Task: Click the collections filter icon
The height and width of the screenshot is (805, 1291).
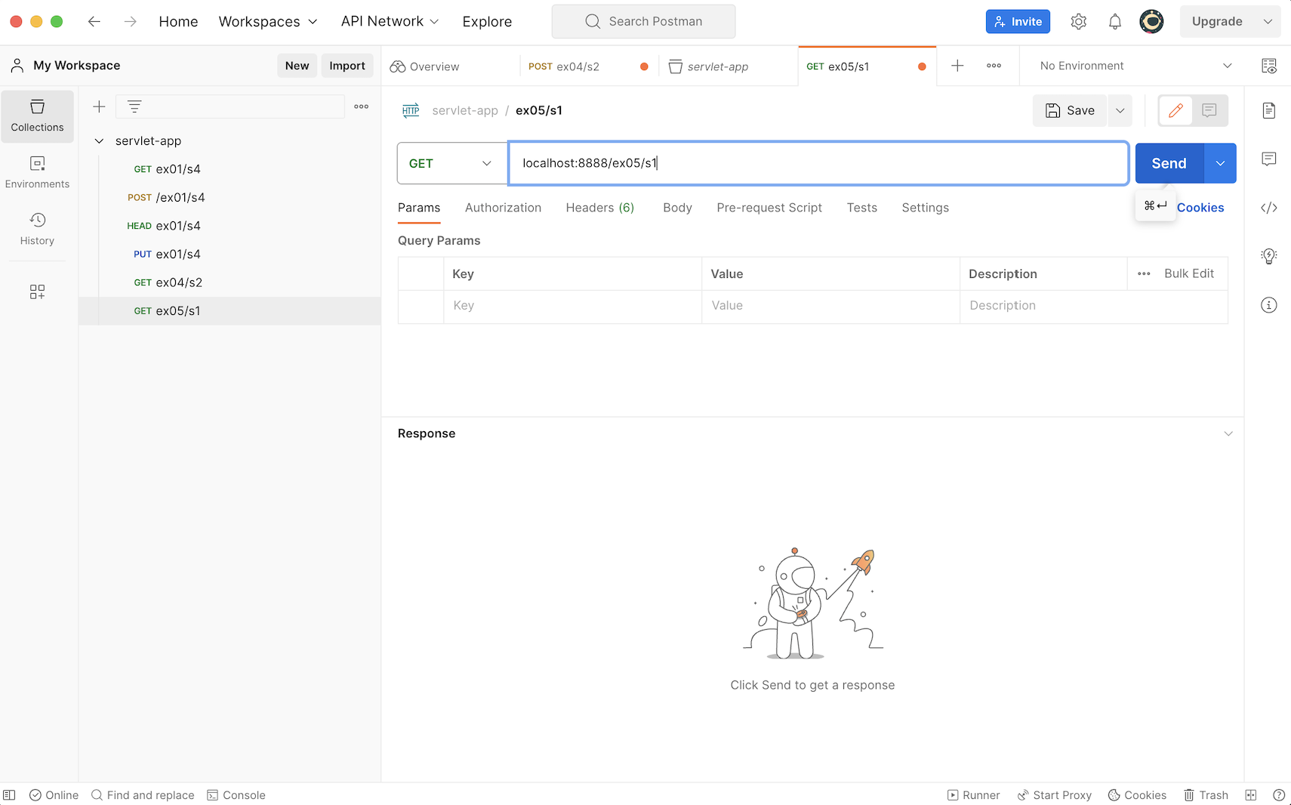Action: [x=134, y=106]
